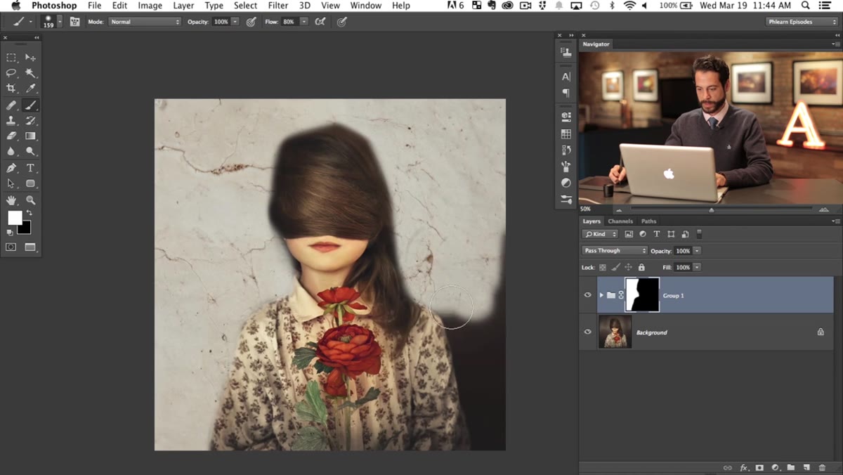Open the layer Kind filter dropdown
Screen dimensions: 843x475
(x=600, y=234)
